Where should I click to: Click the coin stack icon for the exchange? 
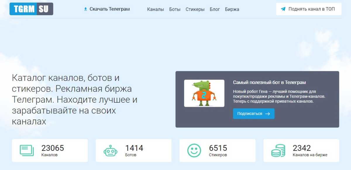point(278,151)
